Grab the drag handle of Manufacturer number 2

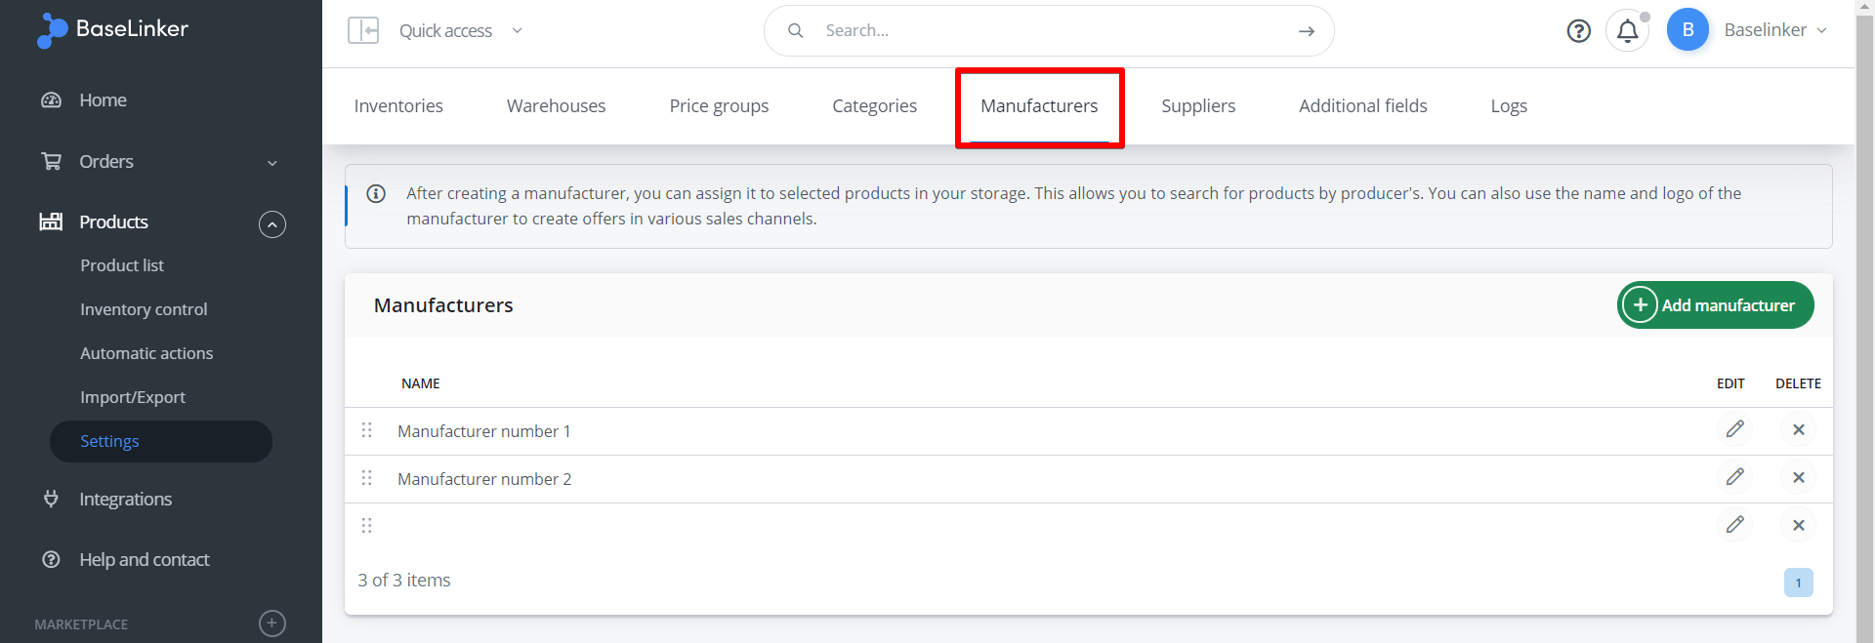[x=367, y=478]
